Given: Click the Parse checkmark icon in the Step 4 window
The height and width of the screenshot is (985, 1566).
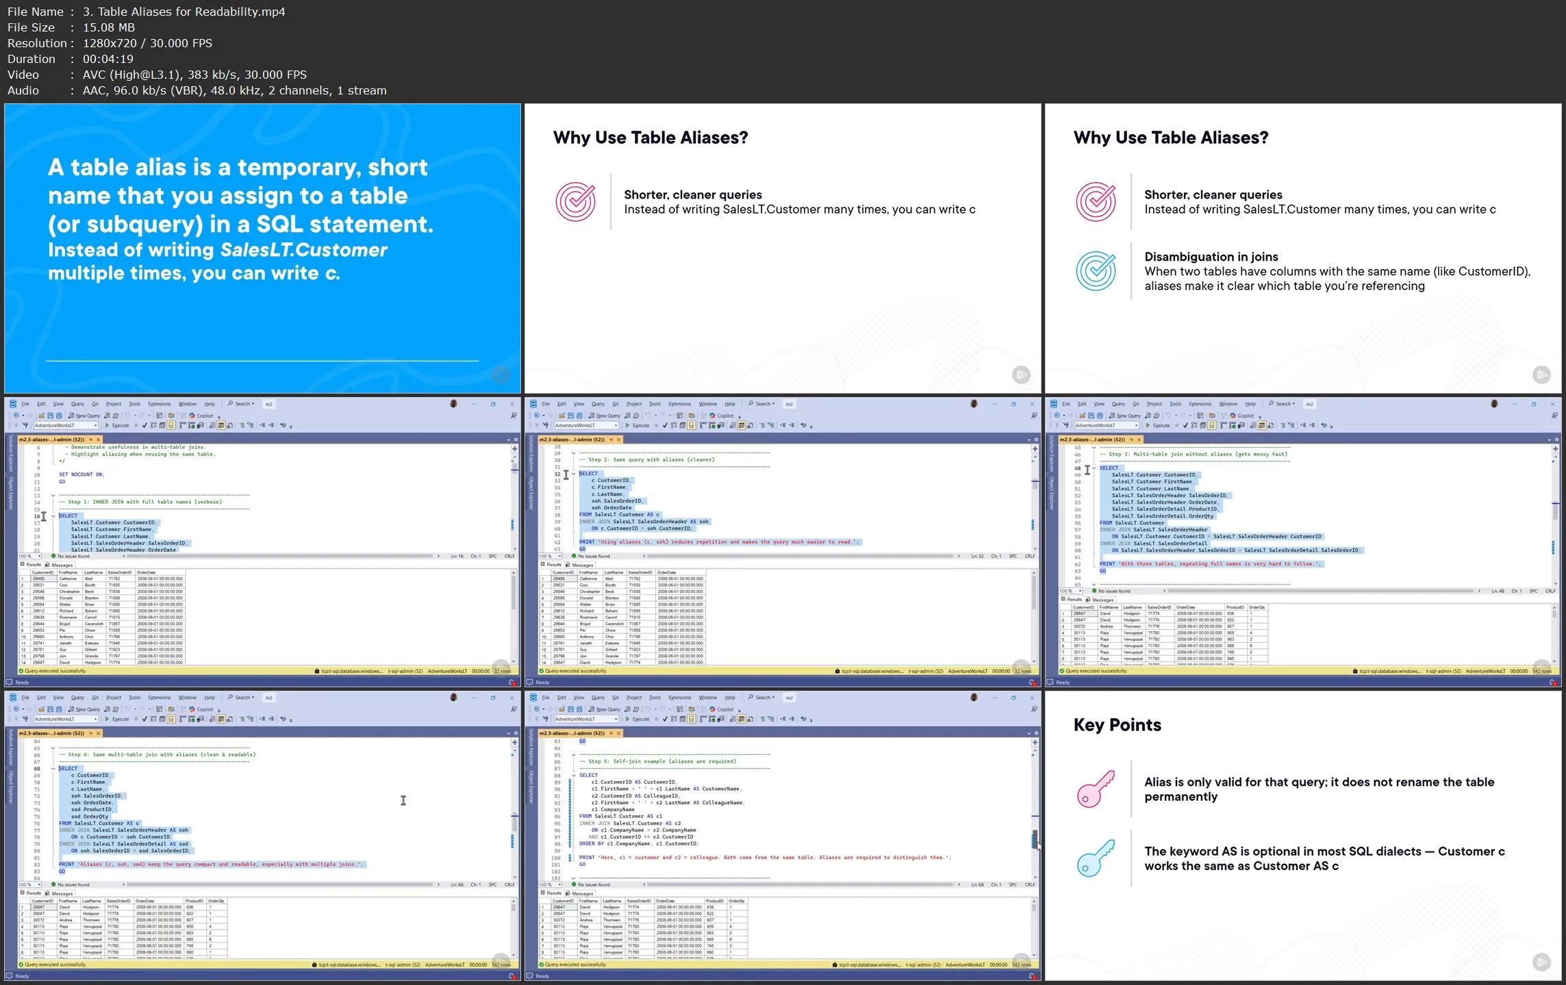Looking at the screenshot, I should (x=144, y=719).
